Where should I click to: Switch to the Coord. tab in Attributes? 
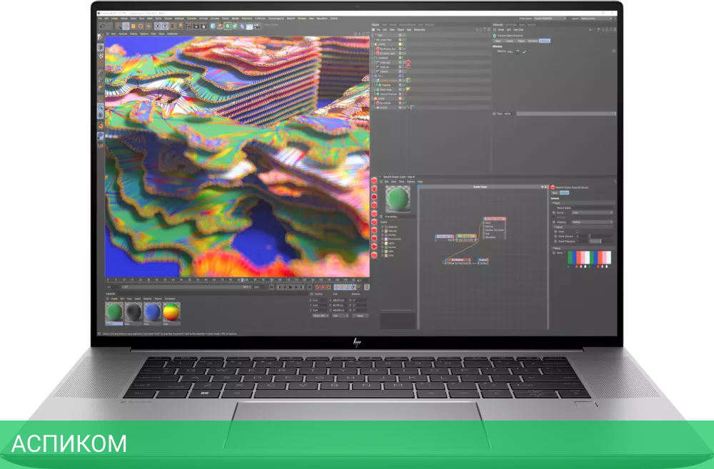coord(510,41)
